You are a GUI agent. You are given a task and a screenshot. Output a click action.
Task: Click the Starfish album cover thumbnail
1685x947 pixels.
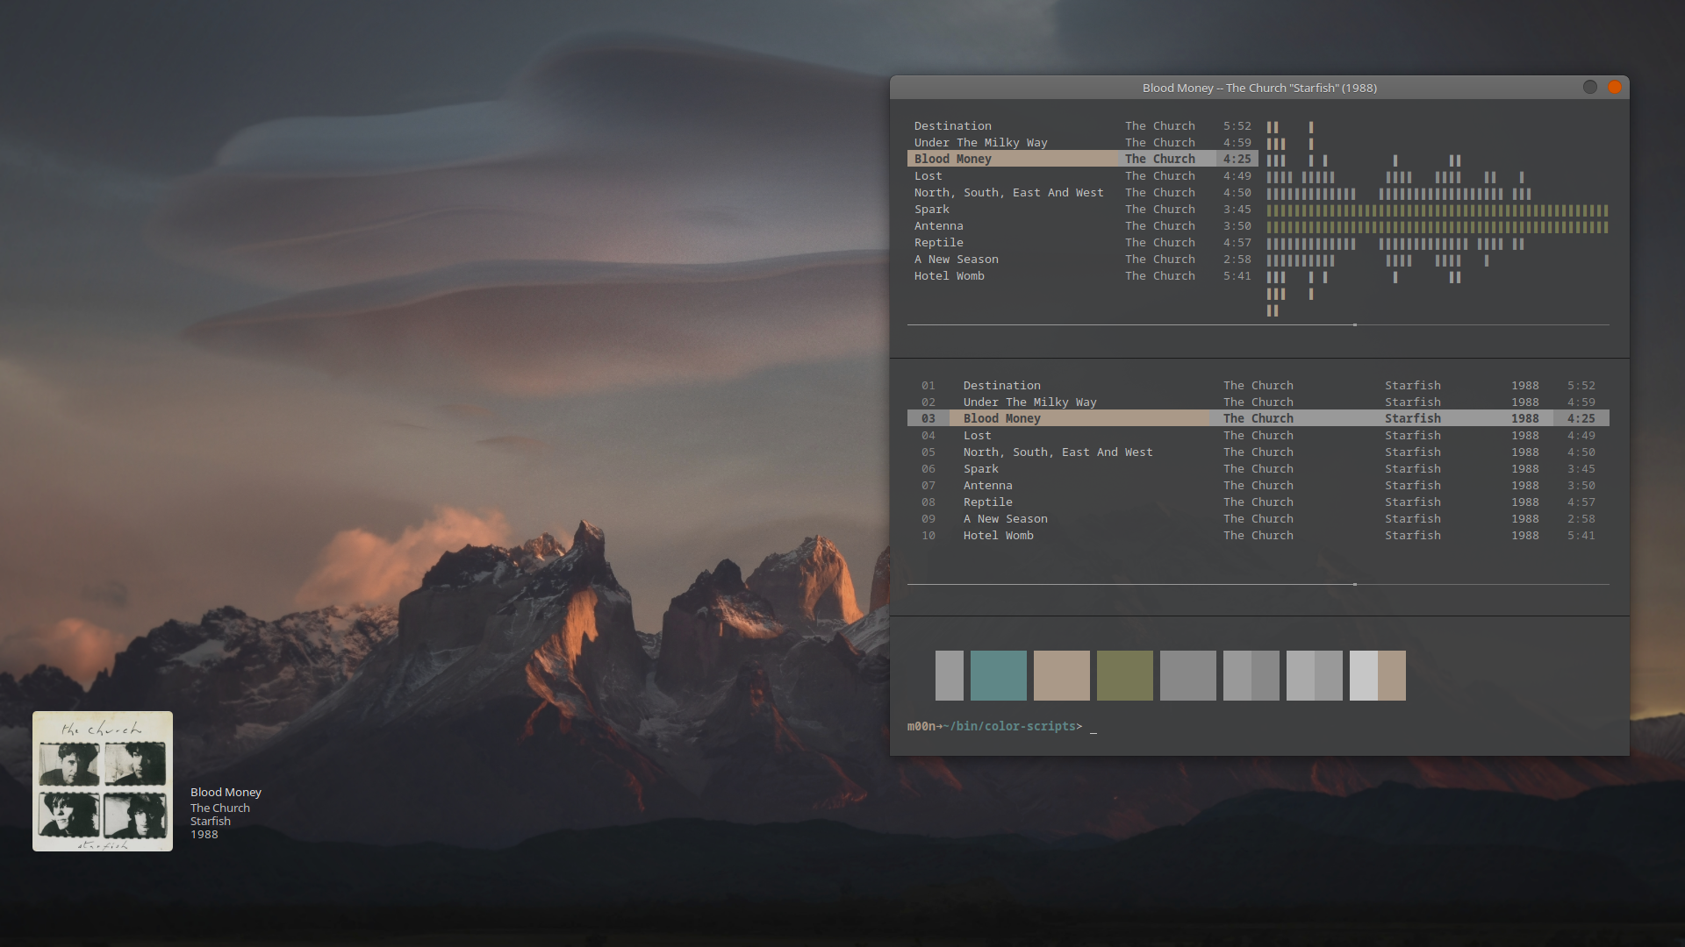coord(103,780)
